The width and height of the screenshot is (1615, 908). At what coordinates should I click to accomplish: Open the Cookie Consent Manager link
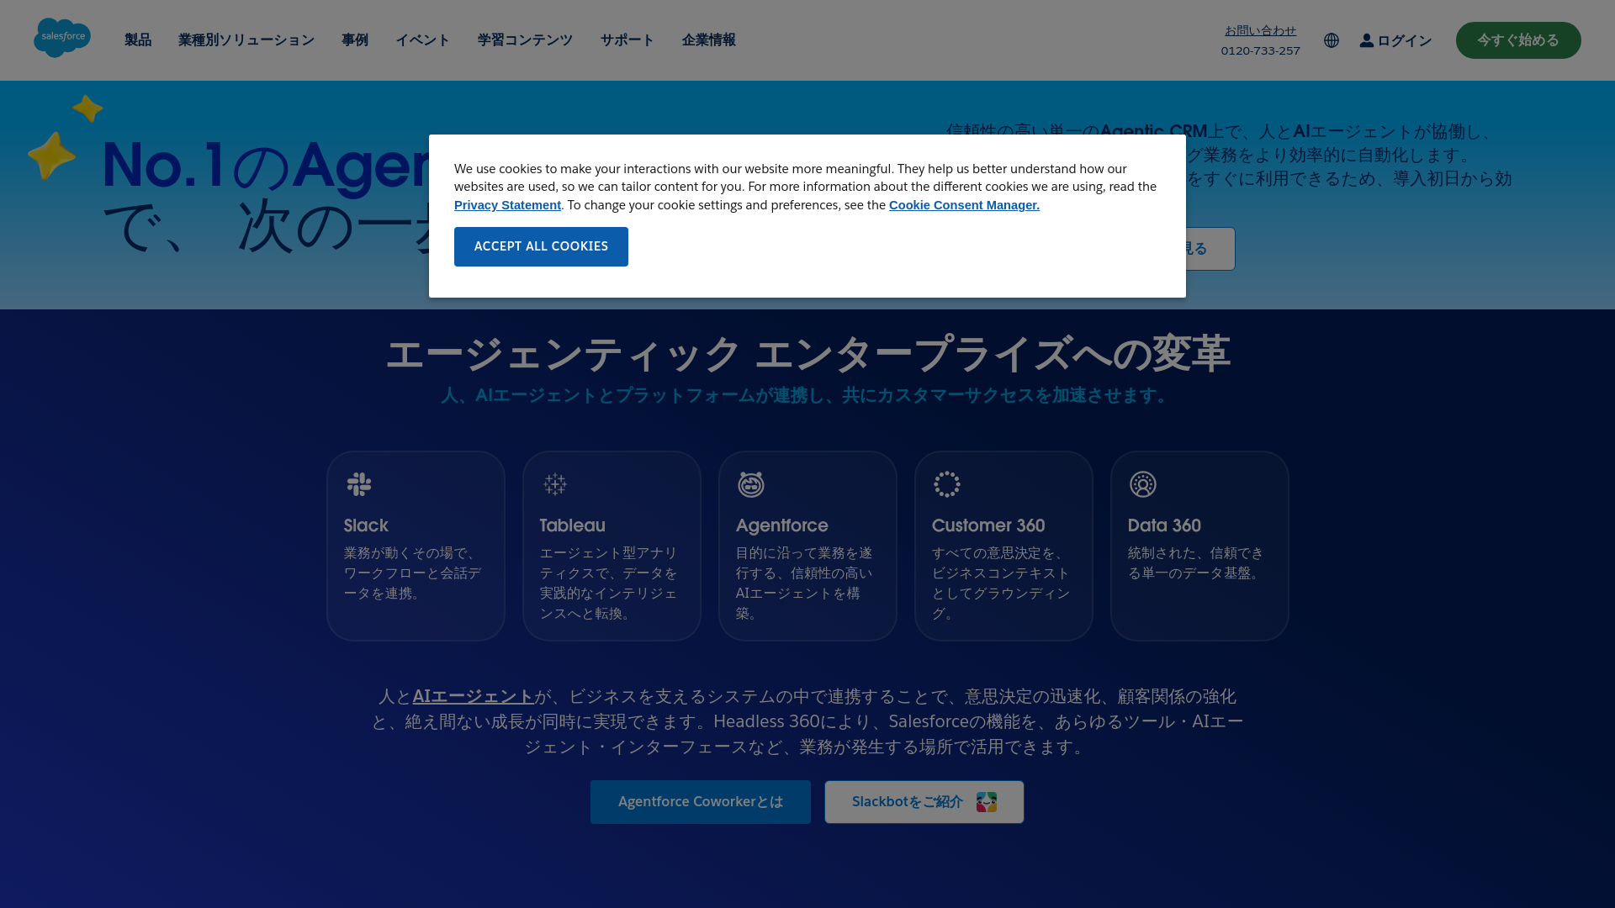click(x=964, y=205)
